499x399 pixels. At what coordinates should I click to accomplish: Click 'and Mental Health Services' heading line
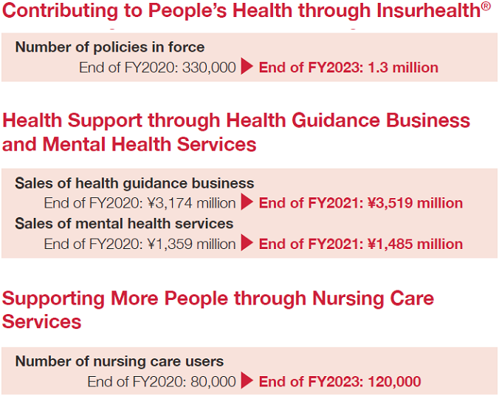click(129, 144)
